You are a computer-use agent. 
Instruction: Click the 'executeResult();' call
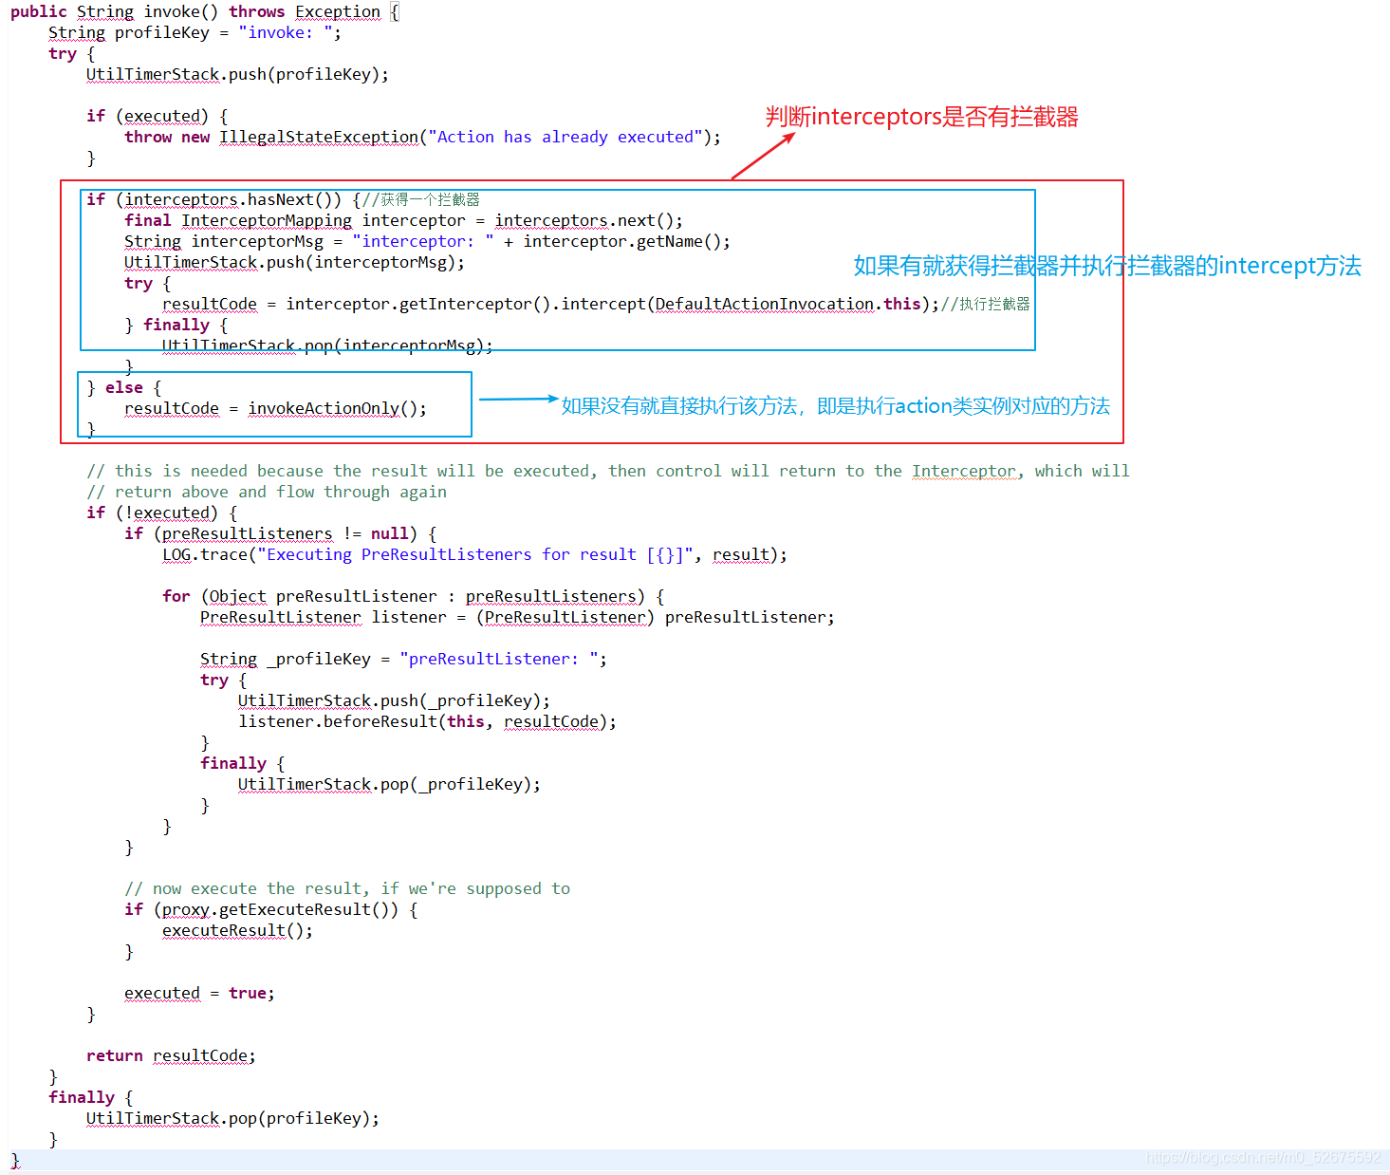(x=237, y=930)
